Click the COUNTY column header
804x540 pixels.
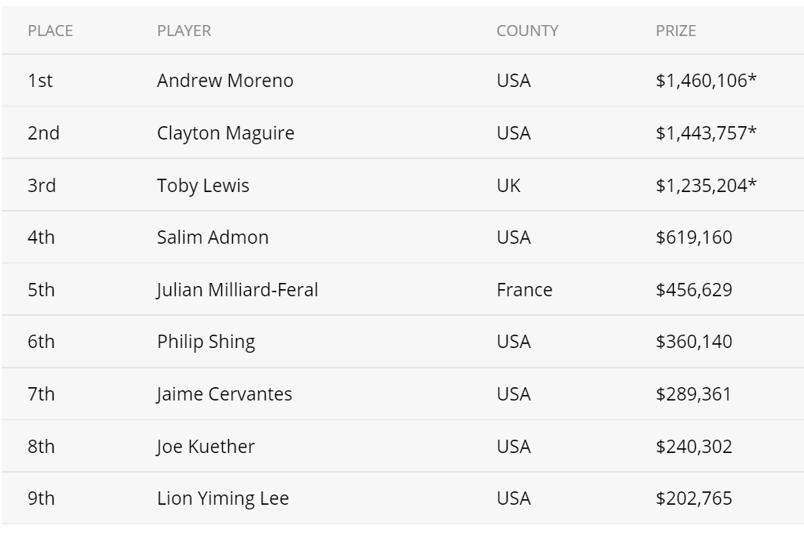pos(527,31)
